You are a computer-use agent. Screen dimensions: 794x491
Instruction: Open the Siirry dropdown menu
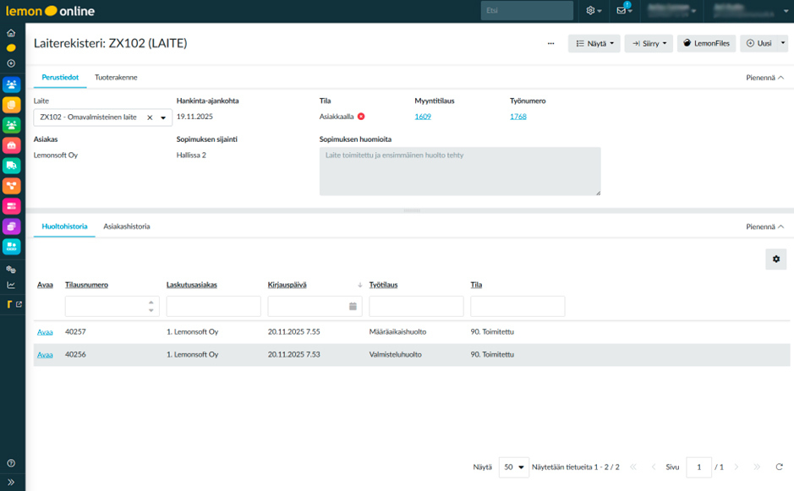(648, 43)
